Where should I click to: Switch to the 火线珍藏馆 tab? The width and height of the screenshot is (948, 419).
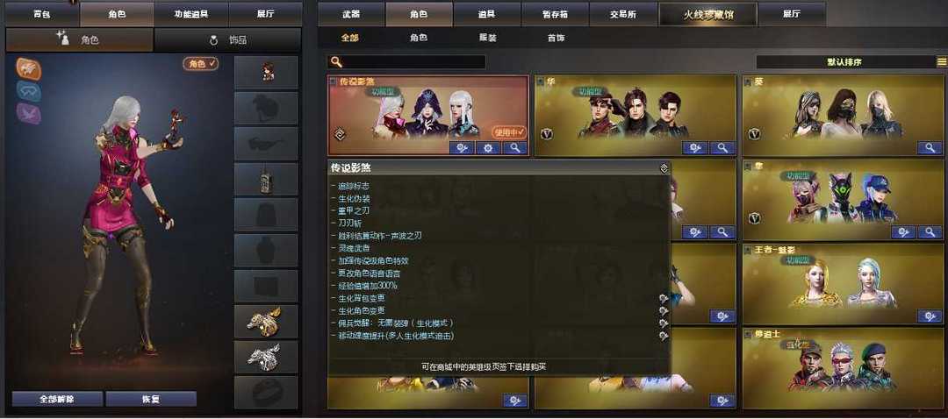pos(708,15)
